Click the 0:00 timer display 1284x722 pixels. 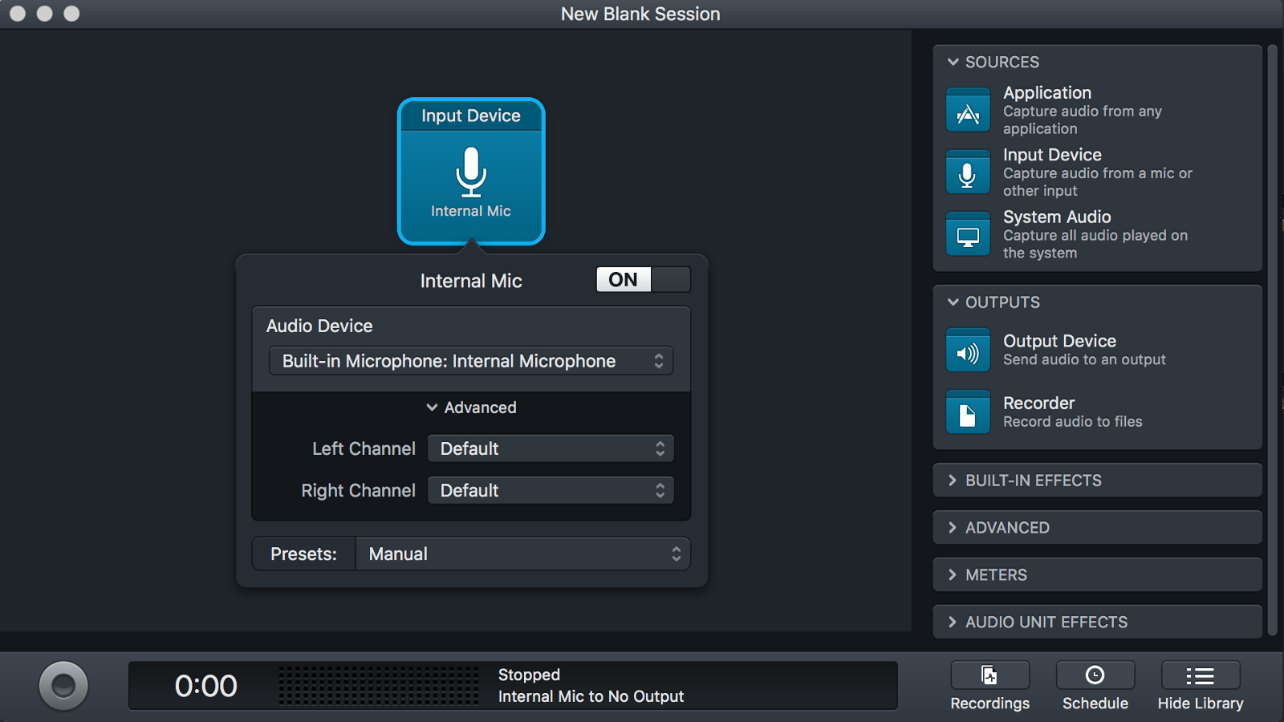[x=206, y=686]
